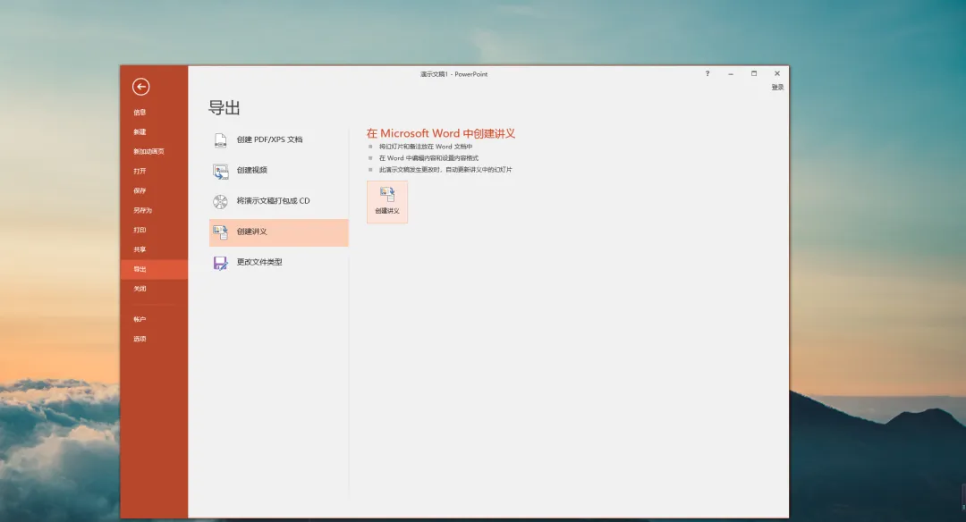
Task: Select the 创建视频 (Create Video) option
Action: pos(278,171)
